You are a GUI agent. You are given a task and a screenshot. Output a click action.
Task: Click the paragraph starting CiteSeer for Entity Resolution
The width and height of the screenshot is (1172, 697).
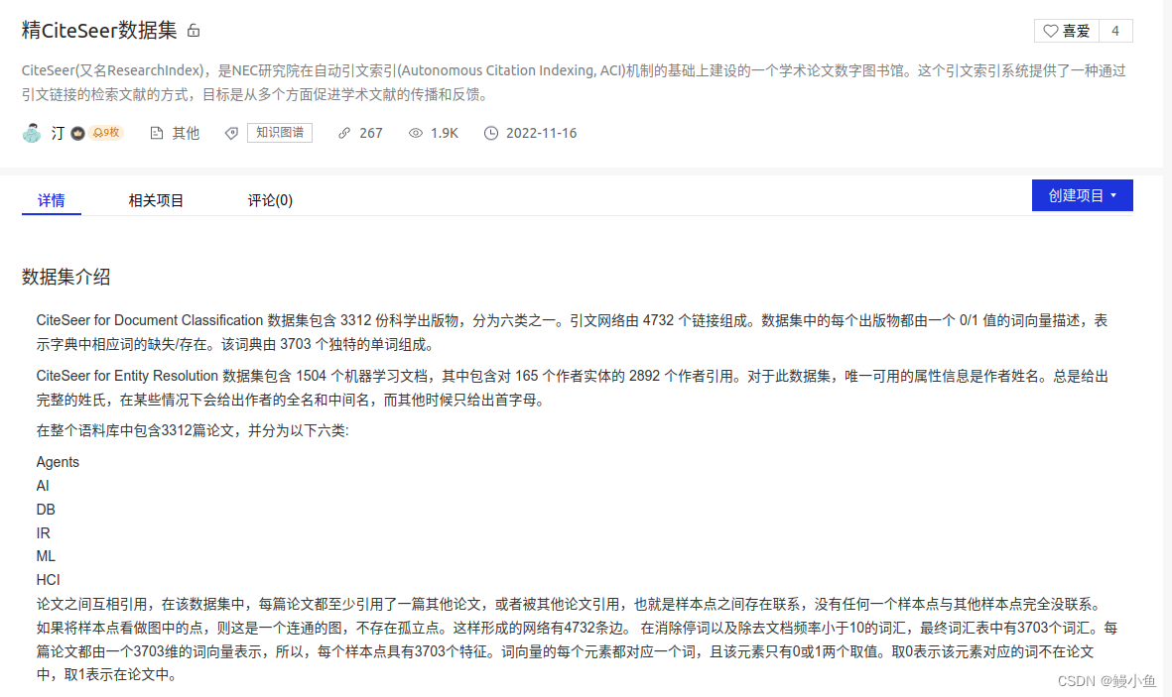tap(572, 388)
